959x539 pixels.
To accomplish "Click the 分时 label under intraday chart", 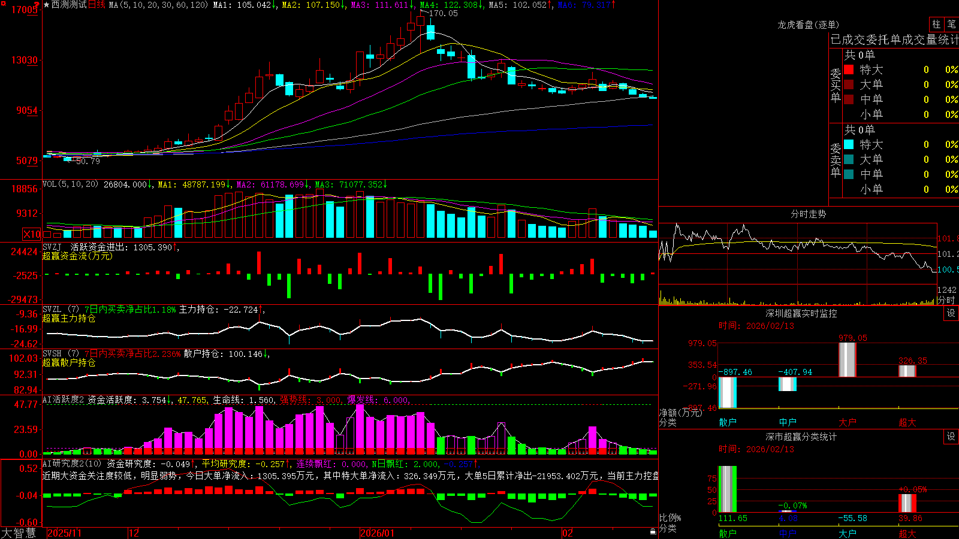I will 946,300.
